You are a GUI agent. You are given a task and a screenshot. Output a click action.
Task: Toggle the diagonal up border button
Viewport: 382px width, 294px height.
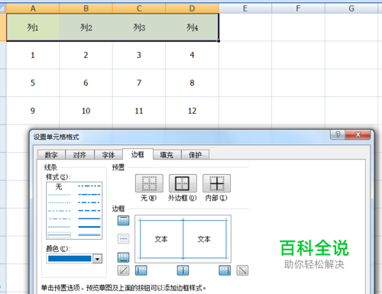pos(124,270)
